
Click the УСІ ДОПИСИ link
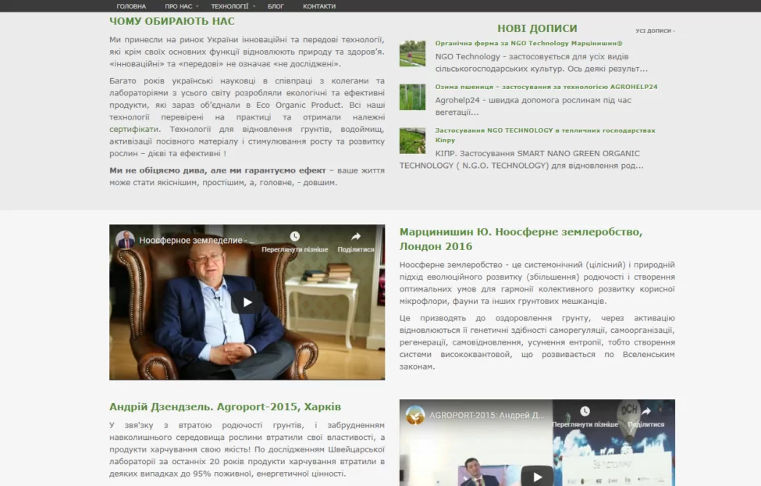click(654, 31)
